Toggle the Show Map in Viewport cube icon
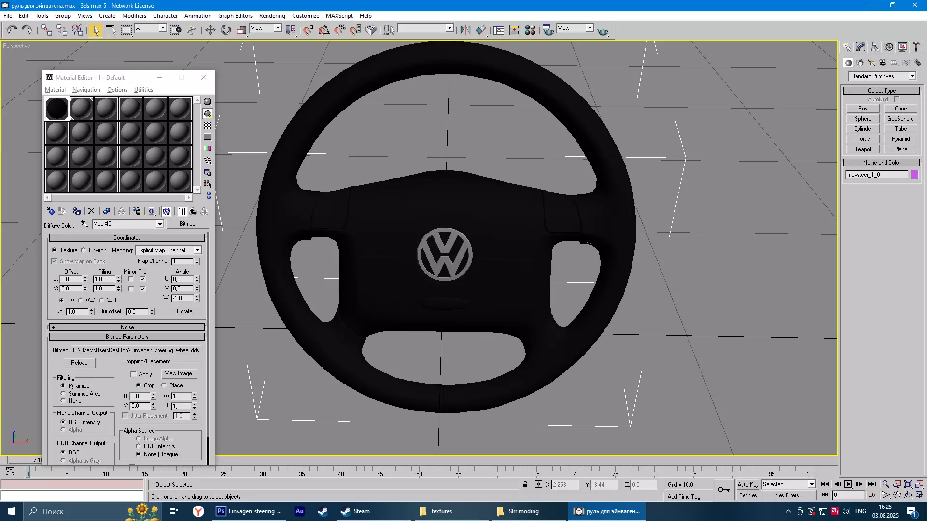927x521 pixels. pos(167,211)
